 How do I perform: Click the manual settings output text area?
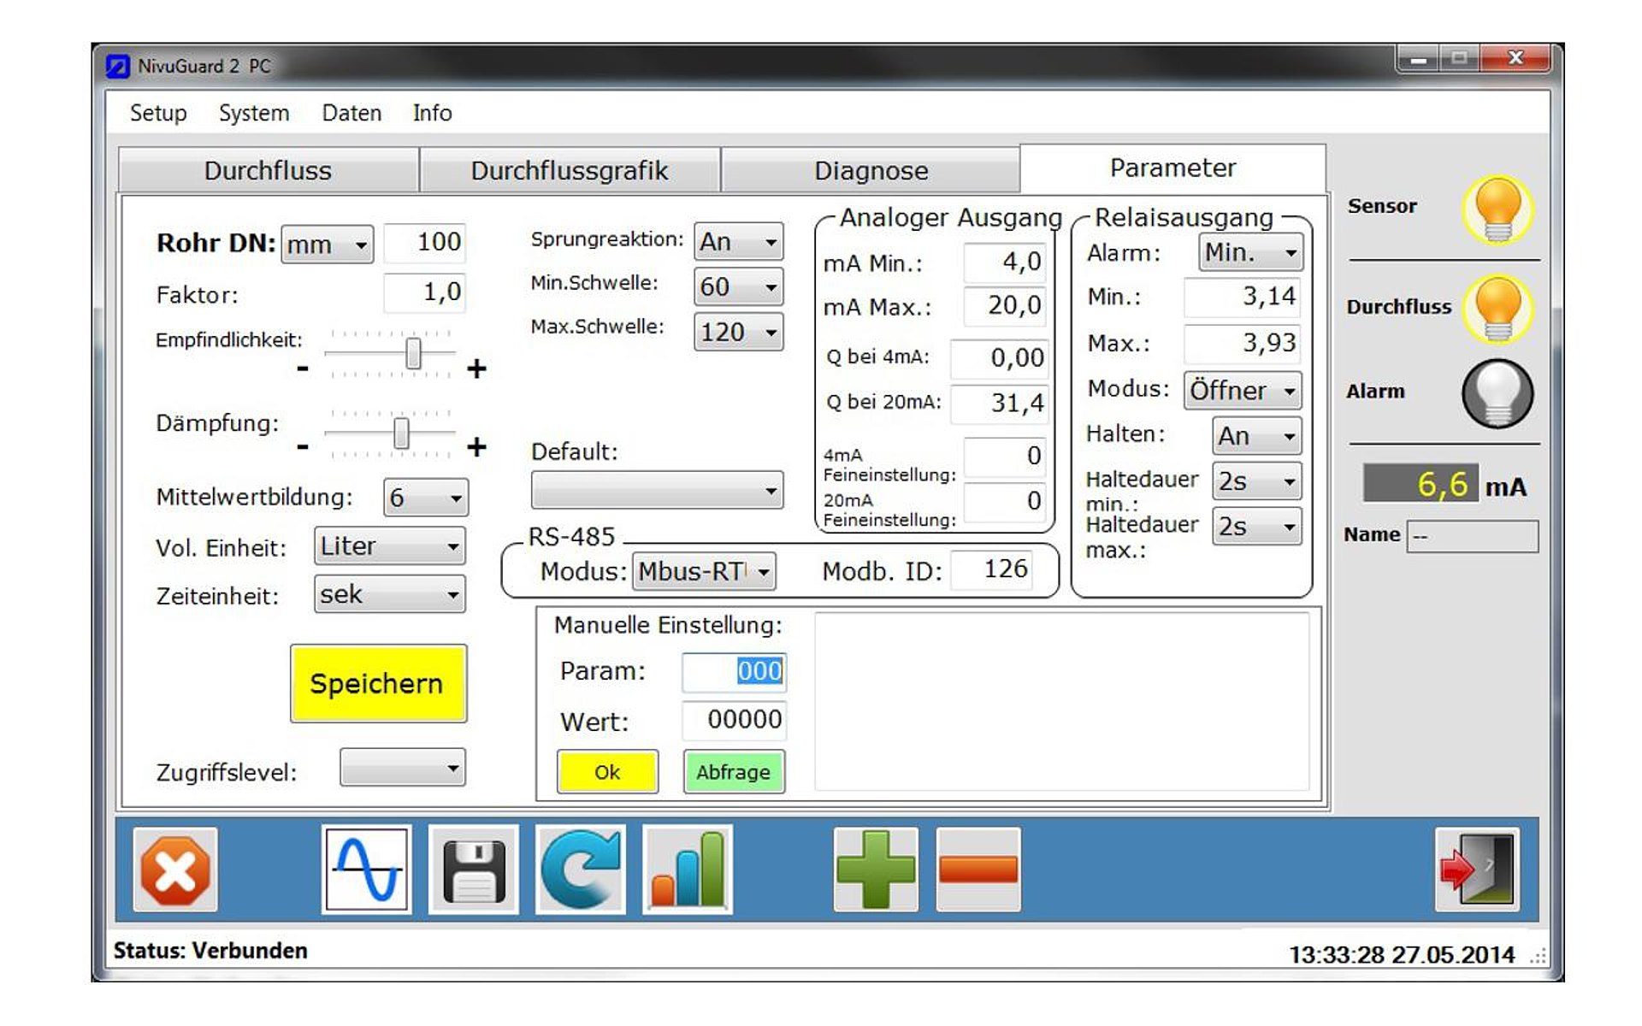pos(1061,701)
